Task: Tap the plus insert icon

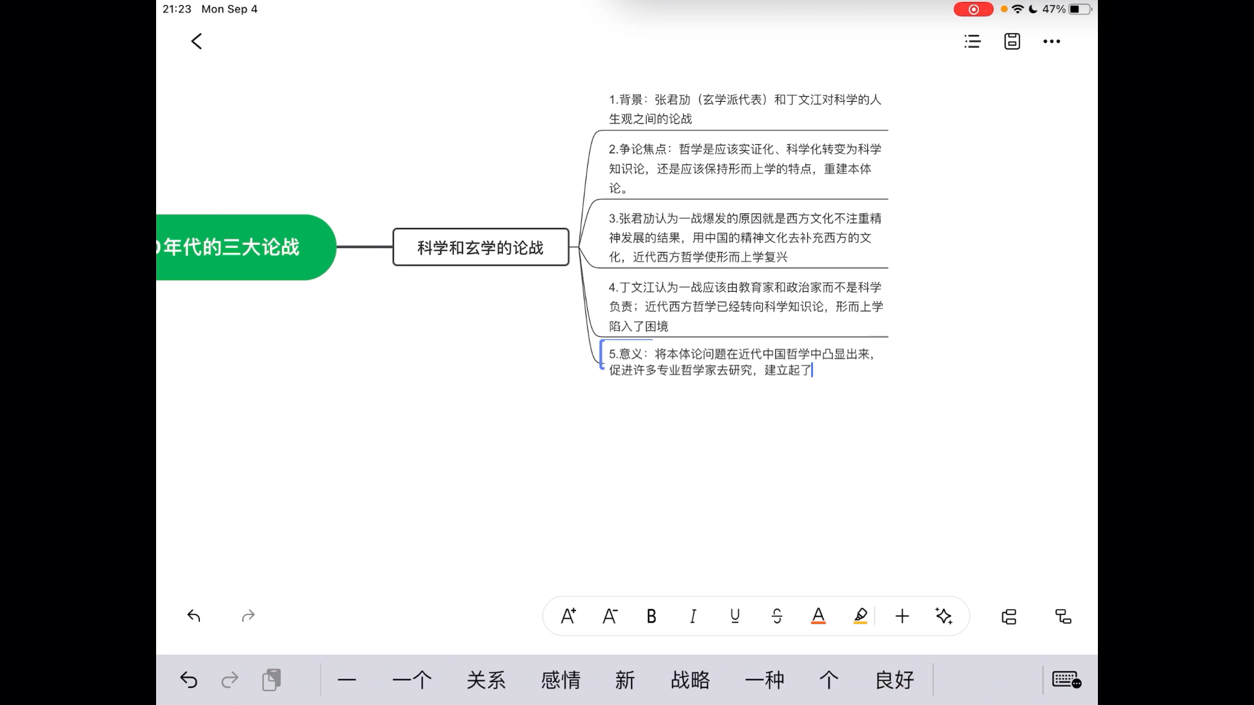Action: (x=902, y=616)
